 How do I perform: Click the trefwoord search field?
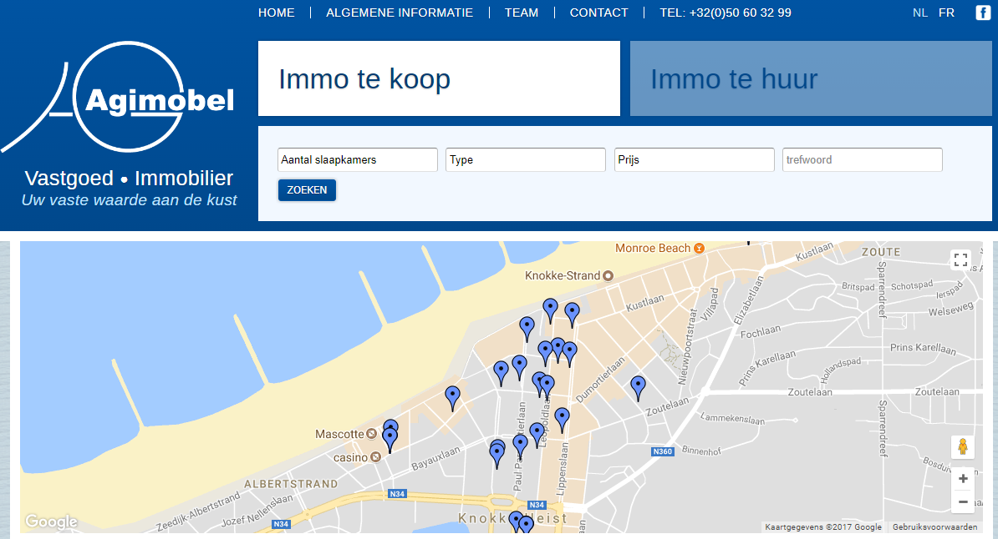click(863, 160)
